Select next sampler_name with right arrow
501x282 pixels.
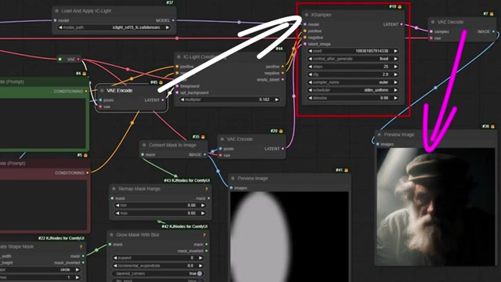[x=395, y=82]
